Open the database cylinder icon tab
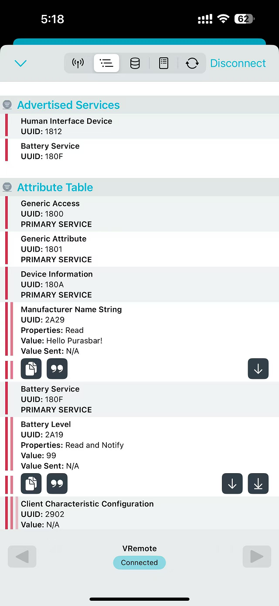This screenshot has width=279, height=606. pyautogui.click(x=135, y=63)
